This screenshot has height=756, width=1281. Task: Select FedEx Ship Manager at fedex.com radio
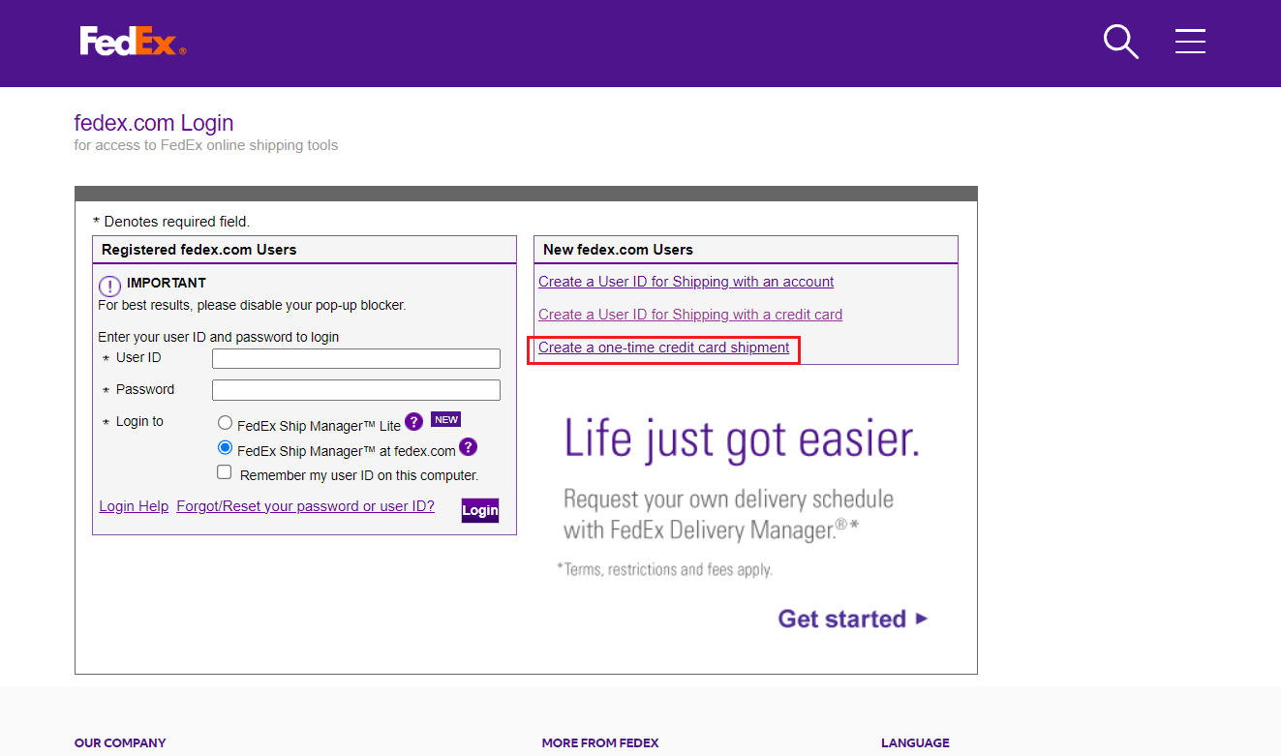(225, 448)
